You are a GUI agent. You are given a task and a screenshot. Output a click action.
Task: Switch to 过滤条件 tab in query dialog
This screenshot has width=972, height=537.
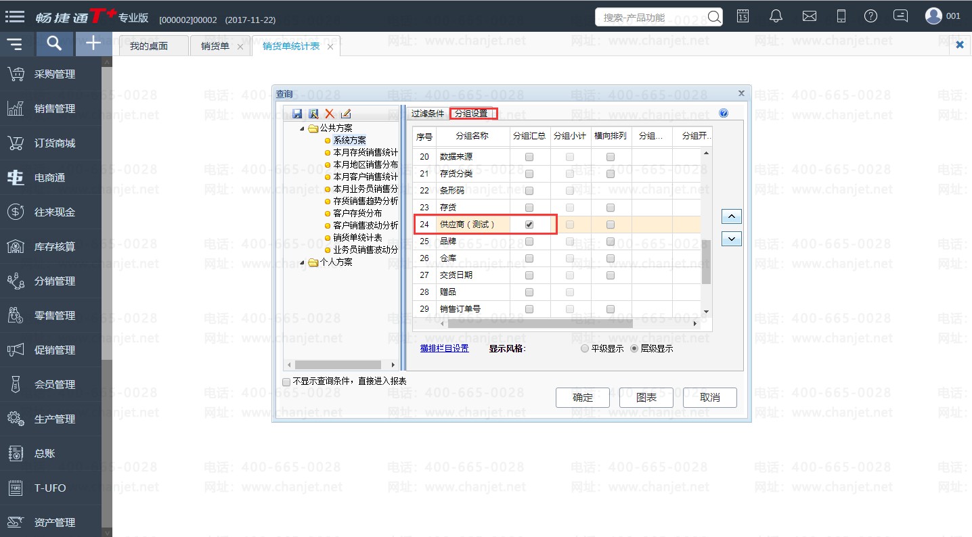pos(428,114)
